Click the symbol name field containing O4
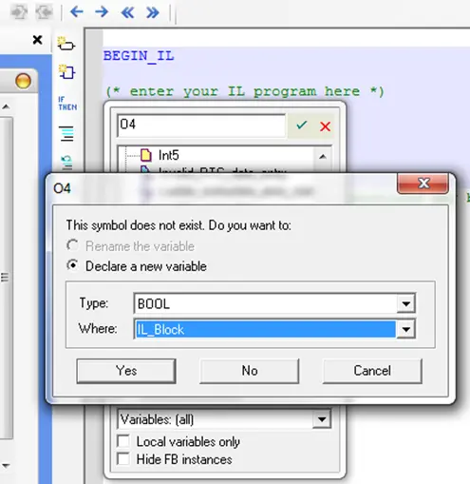The height and width of the screenshot is (484, 470). [x=201, y=126]
